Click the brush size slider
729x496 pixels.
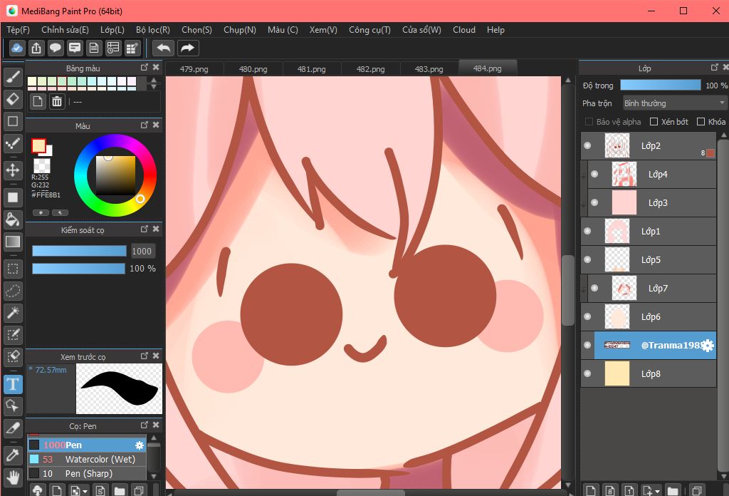(79, 252)
